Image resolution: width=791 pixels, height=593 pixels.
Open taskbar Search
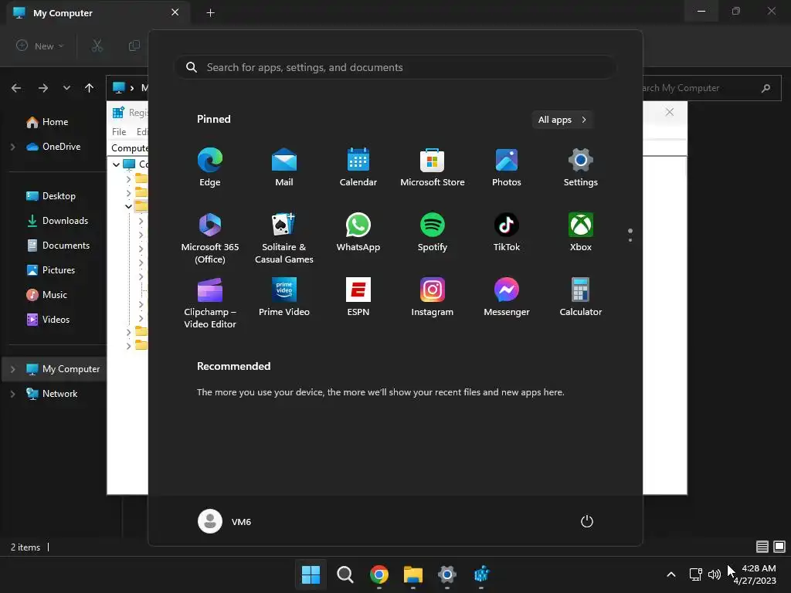(x=345, y=574)
